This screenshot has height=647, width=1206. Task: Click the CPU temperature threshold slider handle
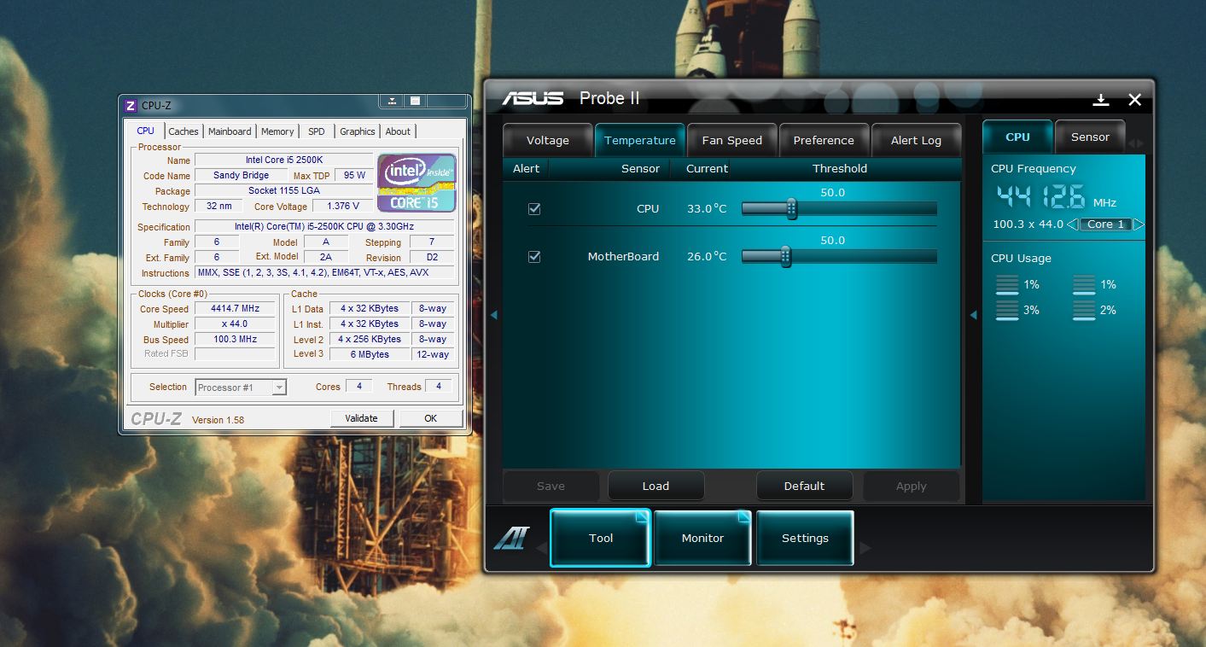tap(791, 208)
